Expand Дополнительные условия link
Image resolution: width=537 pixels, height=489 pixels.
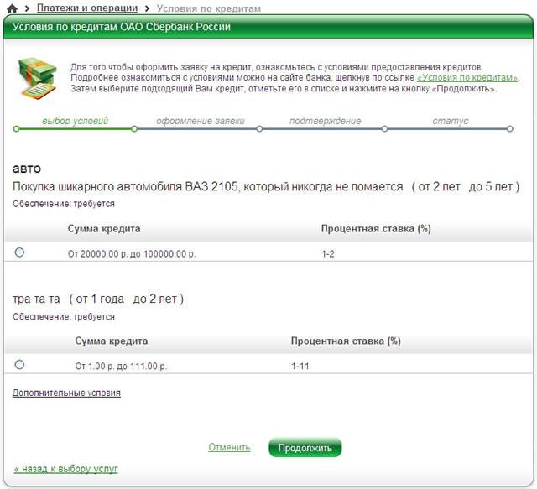pos(66,393)
